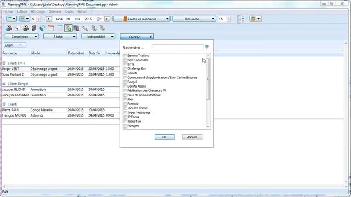Open the color scheme dropdown
The width and height of the screenshot is (351, 197).
tap(256, 19)
